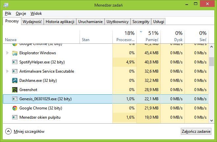Screen dimensions: 217x142
Task: Click the SpotifyHelper.exe process icon
Action: (15, 62)
